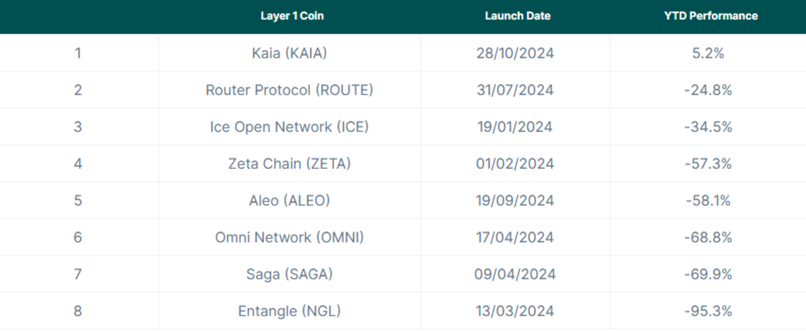
Task: Click the Launch Date column header
Action: pyautogui.click(x=517, y=15)
